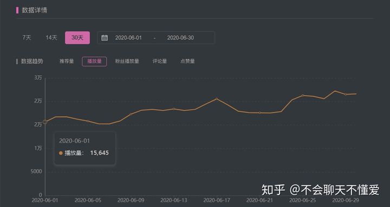Click the 2020-06-21 data point marker
The width and height of the screenshot is (390, 207).
click(x=259, y=112)
